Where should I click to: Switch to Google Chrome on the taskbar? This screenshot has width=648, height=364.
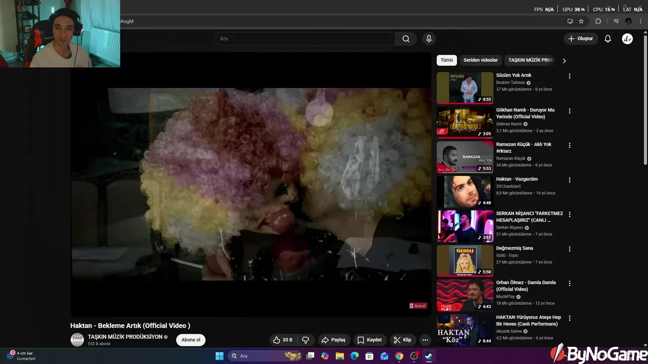click(399, 356)
